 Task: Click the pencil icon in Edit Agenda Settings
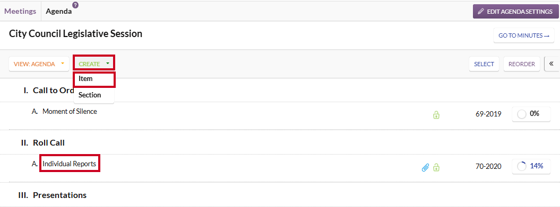(481, 12)
